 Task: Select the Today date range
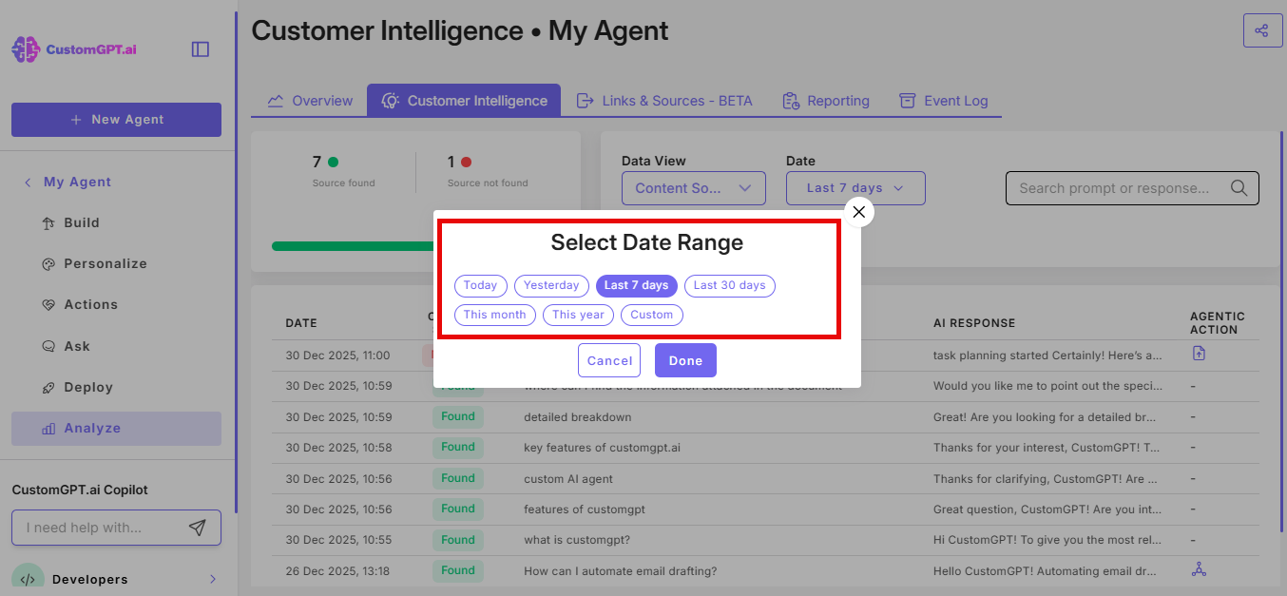(x=480, y=285)
